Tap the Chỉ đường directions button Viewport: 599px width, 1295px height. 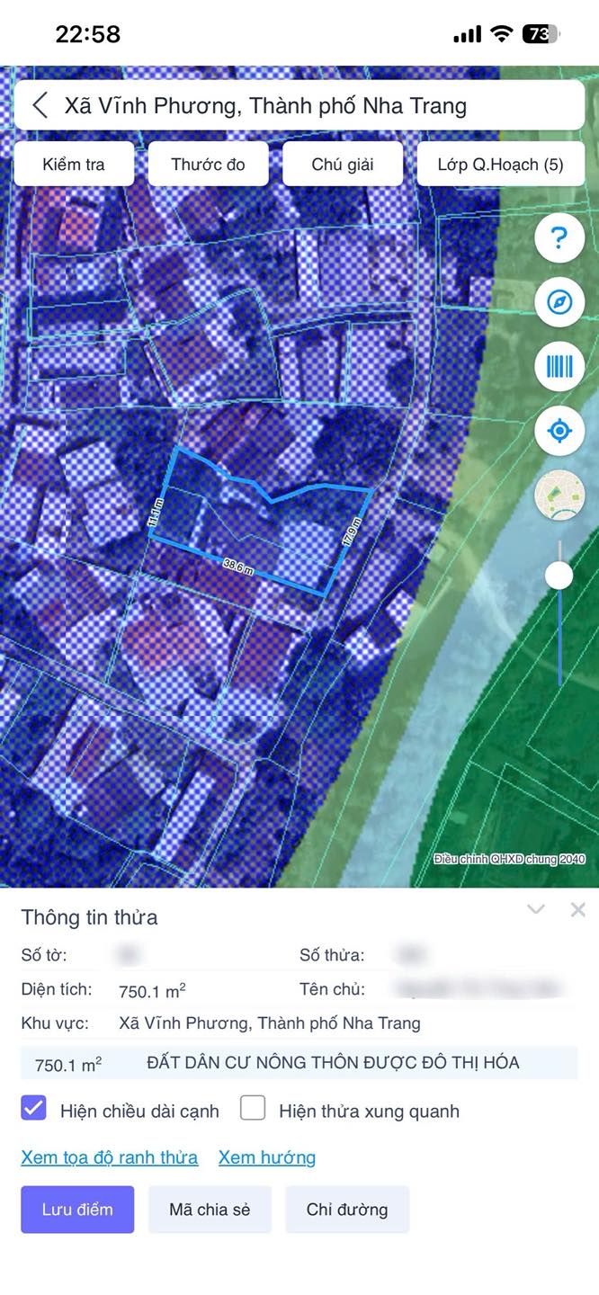coord(347,1210)
